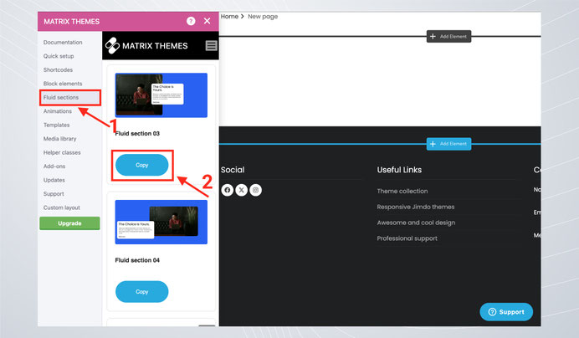Open the Awesome and cool design link

coord(416,223)
